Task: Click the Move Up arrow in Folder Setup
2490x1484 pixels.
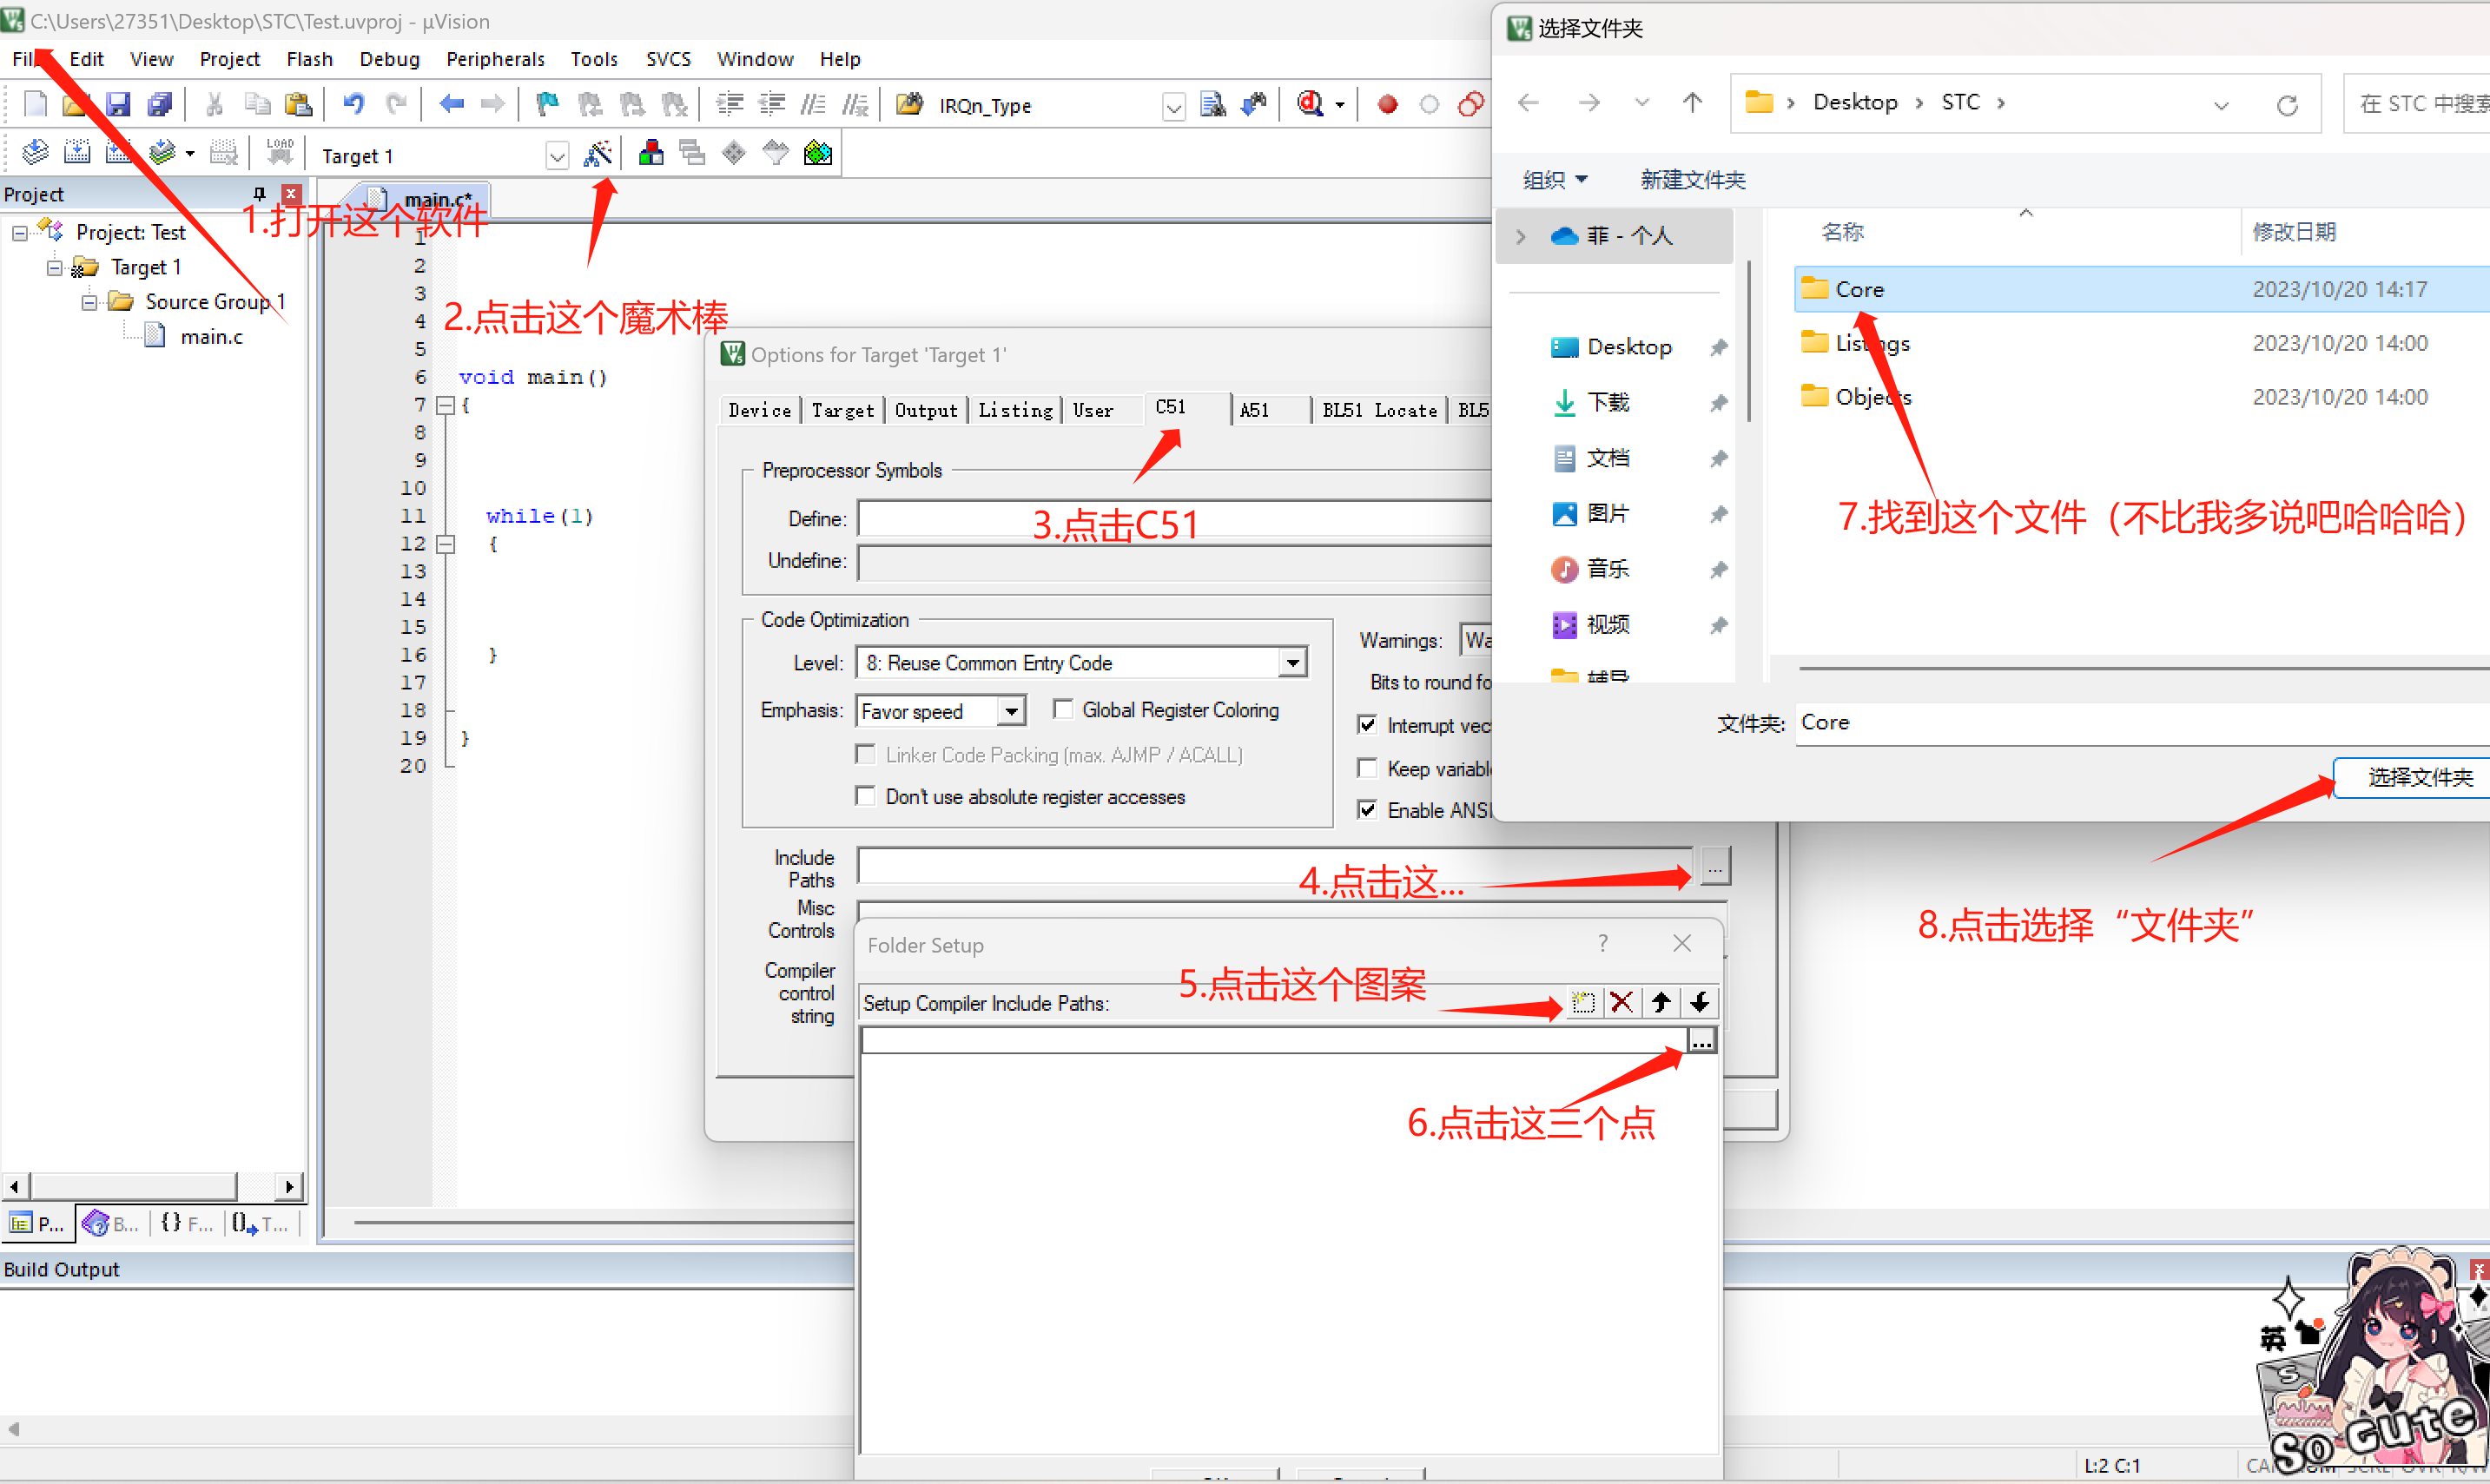Action: click(x=1661, y=1002)
